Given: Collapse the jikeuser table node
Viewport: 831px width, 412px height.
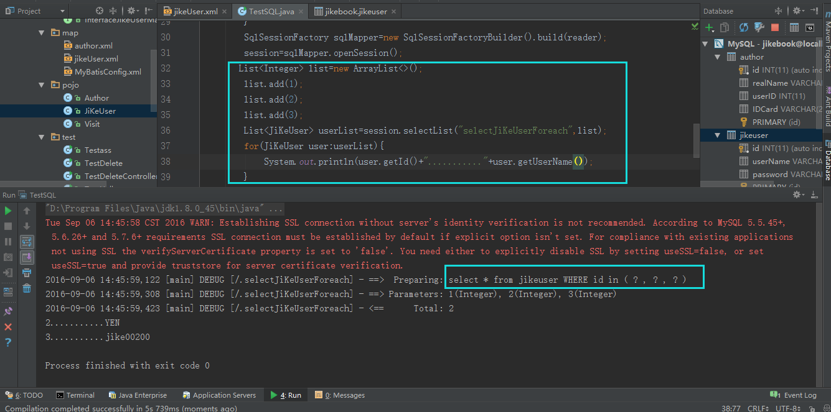Looking at the screenshot, I should (x=718, y=135).
